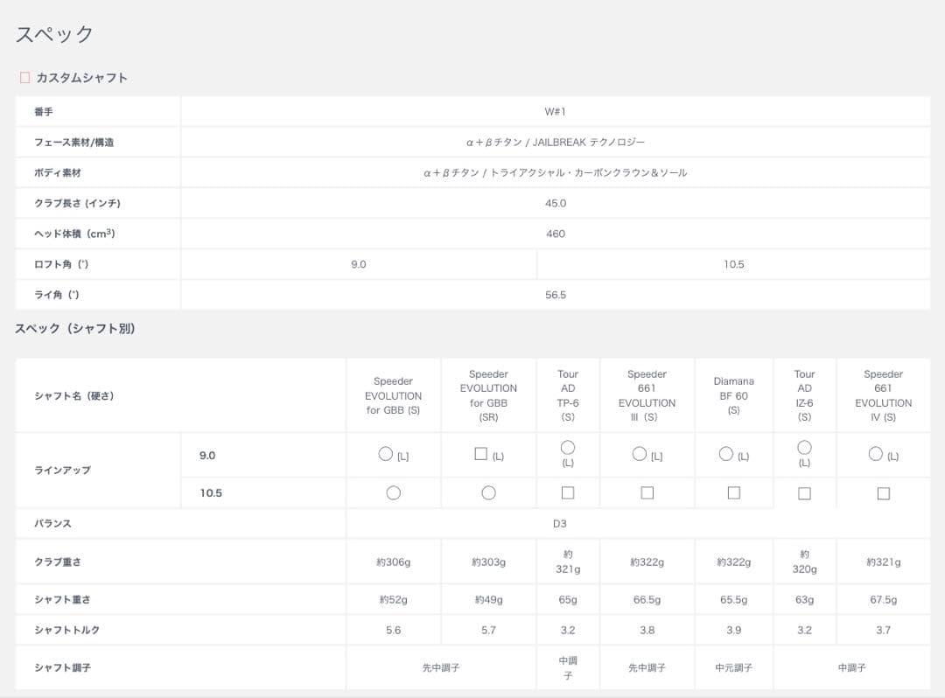Viewport: 945px width, 698px height.
Task: Select the 約306g club weight
Action: (393, 562)
